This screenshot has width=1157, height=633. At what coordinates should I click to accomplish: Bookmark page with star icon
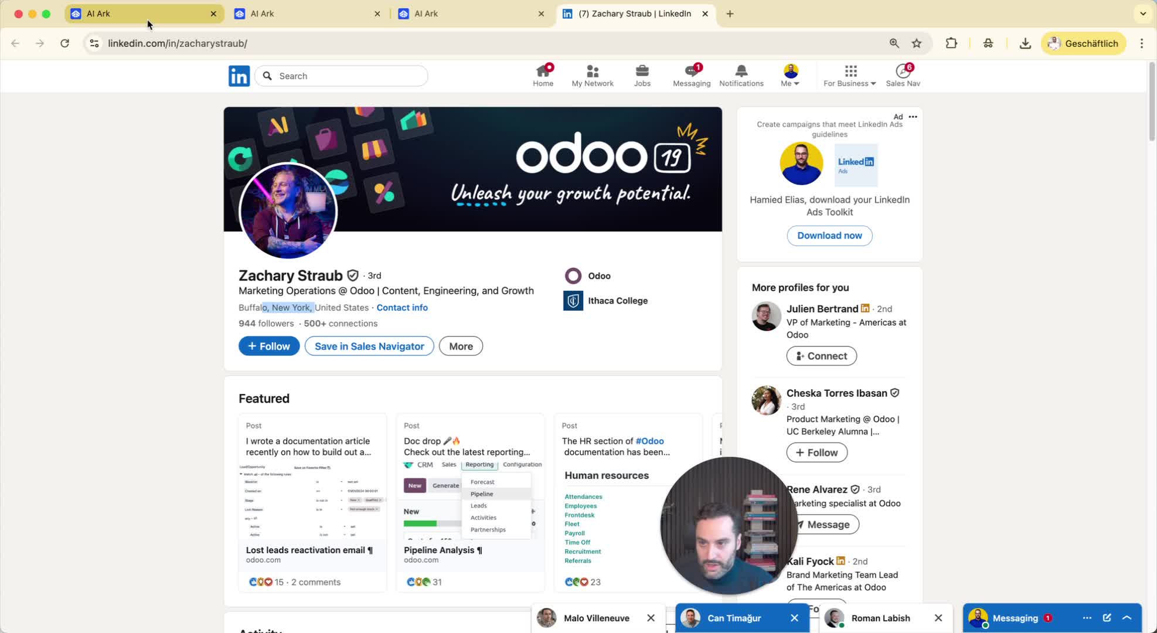tap(917, 43)
